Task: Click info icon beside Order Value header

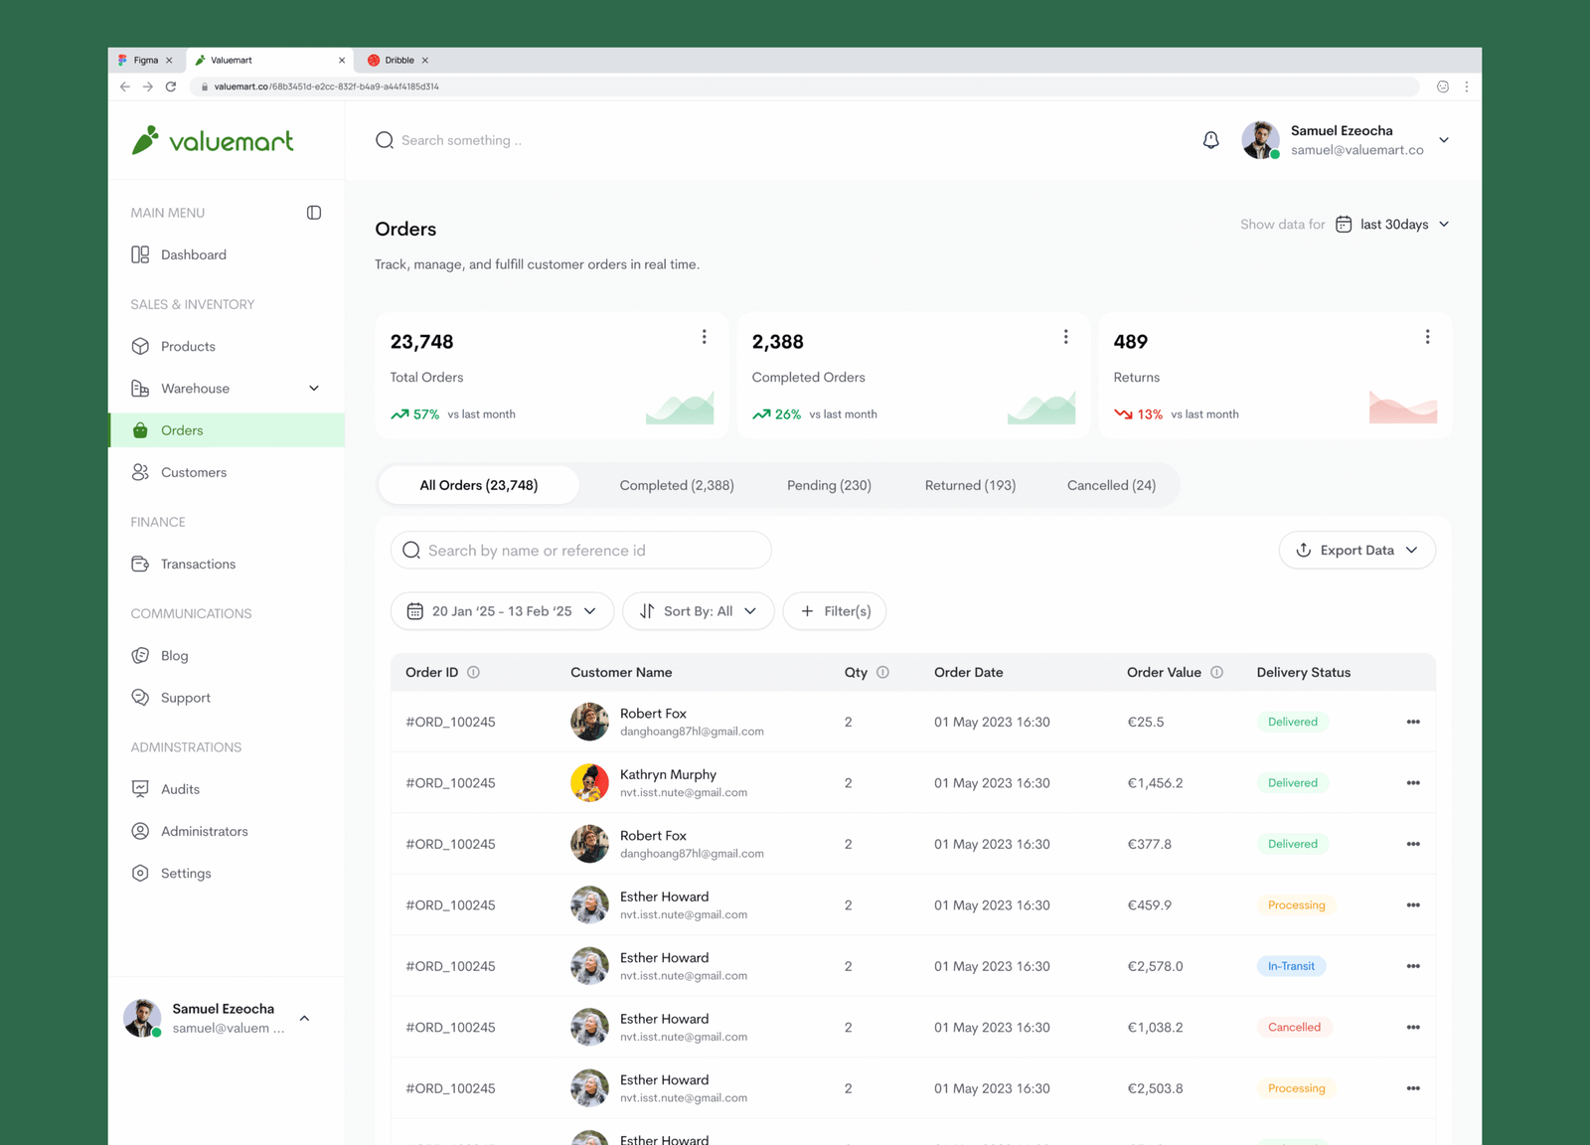Action: pyautogui.click(x=1217, y=673)
